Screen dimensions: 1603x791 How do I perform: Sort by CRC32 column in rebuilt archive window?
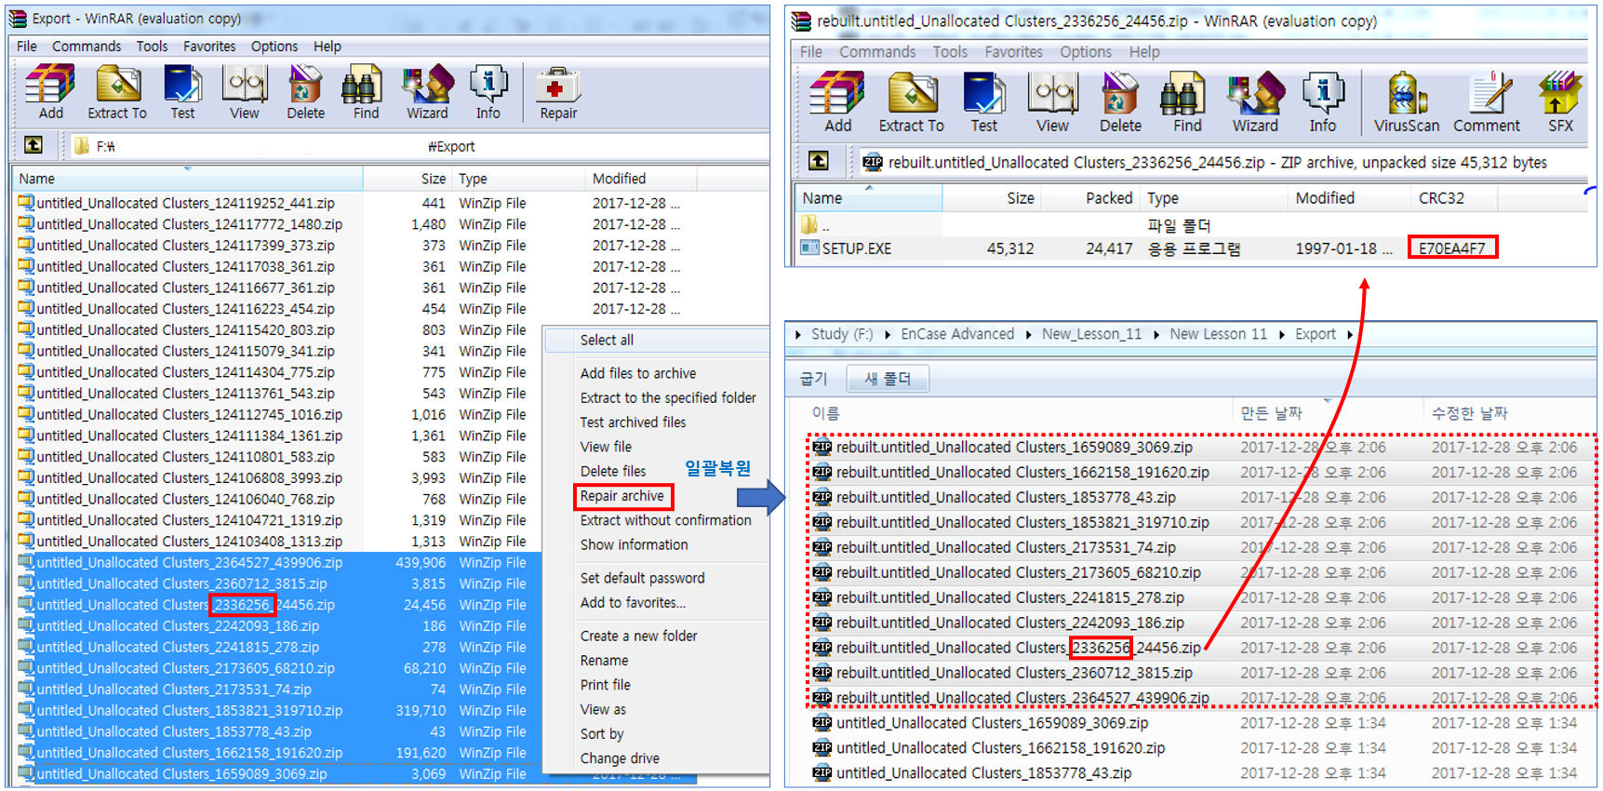(1441, 198)
